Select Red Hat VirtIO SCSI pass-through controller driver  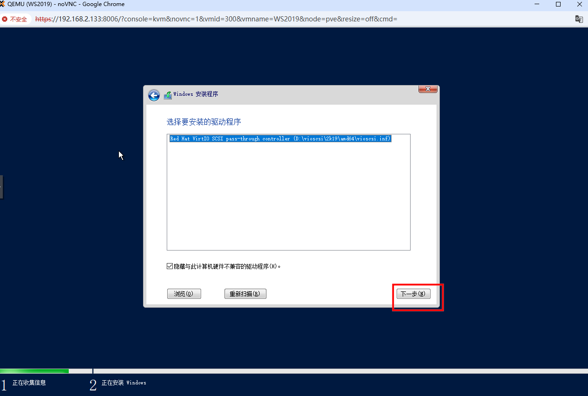click(x=281, y=139)
